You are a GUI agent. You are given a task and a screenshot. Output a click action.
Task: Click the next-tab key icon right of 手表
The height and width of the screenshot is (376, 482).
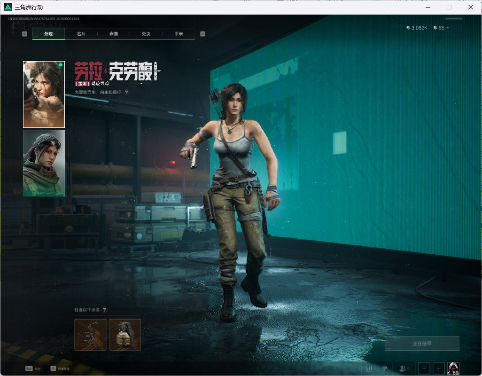202,34
